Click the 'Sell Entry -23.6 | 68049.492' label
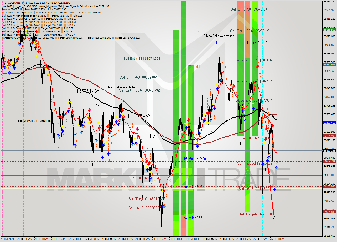The width and height of the screenshot is (337, 242). pyautogui.click(x=139, y=90)
